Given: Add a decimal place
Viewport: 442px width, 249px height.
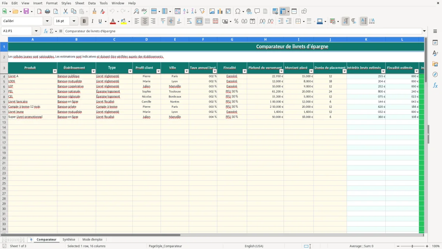Looking at the screenshot, I should [262, 21].
